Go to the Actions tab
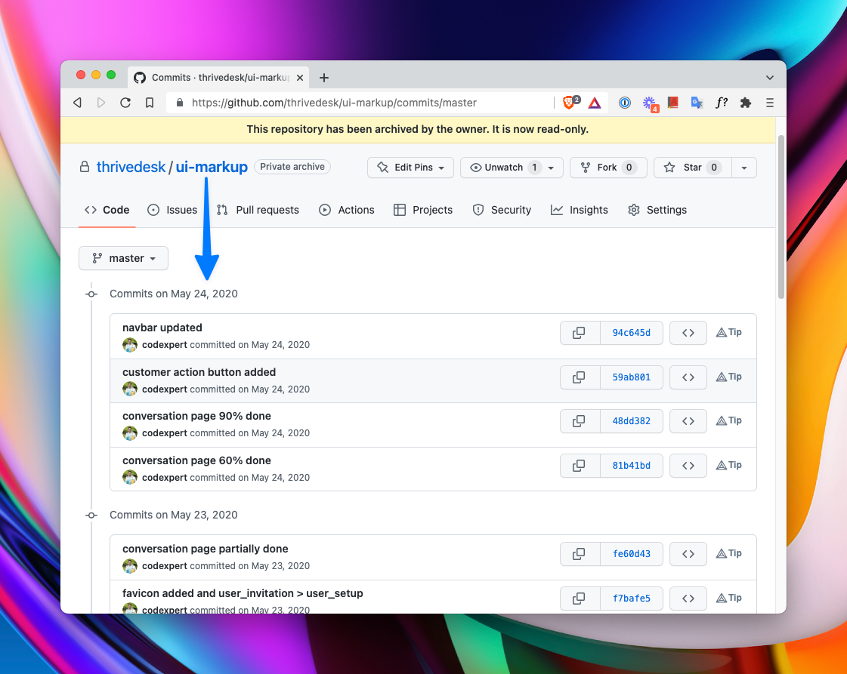This screenshot has height=674, width=847. click(x=346, y=210)
